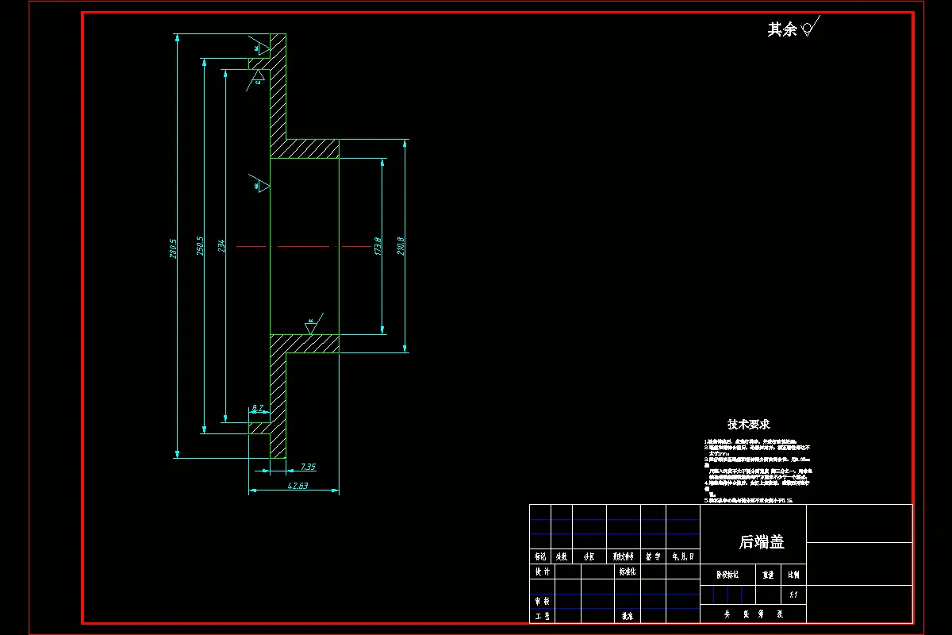952x635 pixels.
Task: Click the technical requirements paragraph text
Action: click(758, 471)
